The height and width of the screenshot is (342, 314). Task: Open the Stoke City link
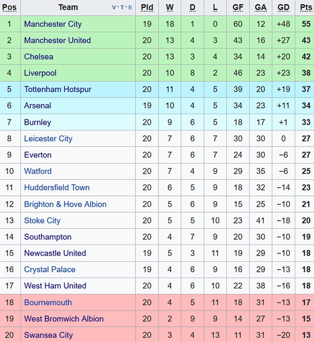(42, 220)
